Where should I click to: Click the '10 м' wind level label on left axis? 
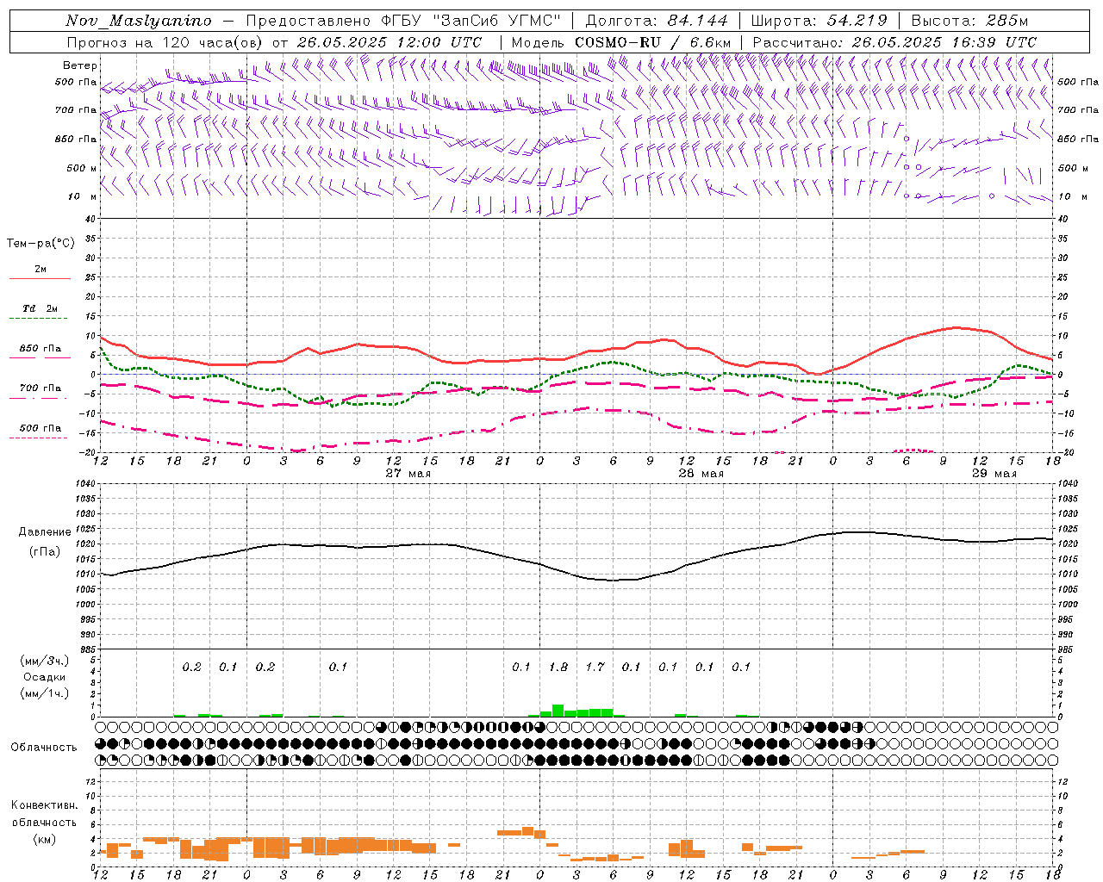point(82,197)
